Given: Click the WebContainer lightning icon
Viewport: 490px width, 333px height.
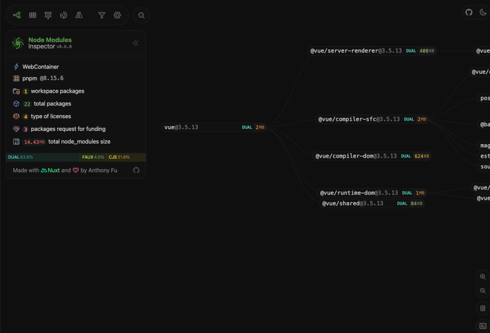Looking at the screenshot, I should (x=16, y=67).
